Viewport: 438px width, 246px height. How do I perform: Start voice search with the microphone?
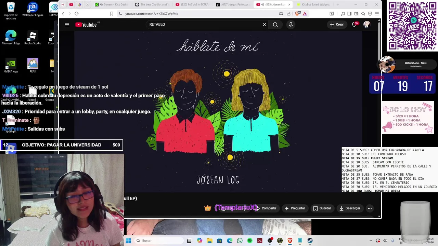pos(291,25)
